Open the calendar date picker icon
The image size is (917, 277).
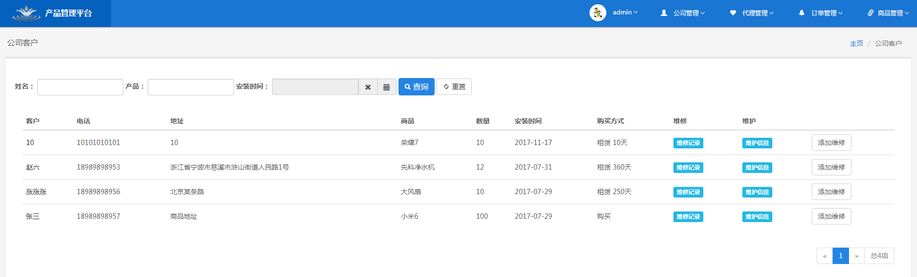click(x=386, y=87)
